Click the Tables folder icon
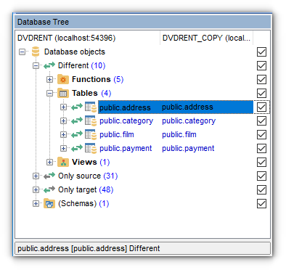Image resolution: width=286 pixels, height=270 pixels. (x=63, y=93)
